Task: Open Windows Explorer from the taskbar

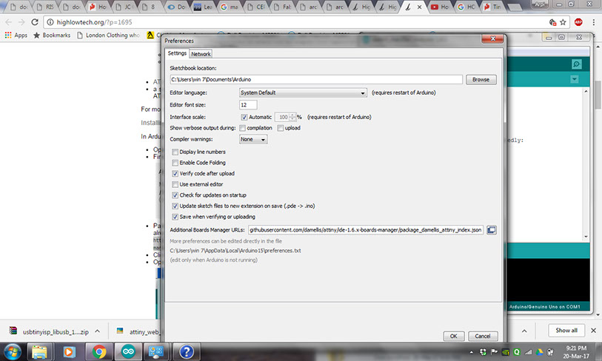Action: pos(39,351)
